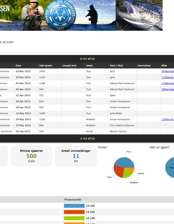Open the 1198sjørret image link
Image resolution: width=174 pixels, height=224 pixels.
tap(168, 83)
